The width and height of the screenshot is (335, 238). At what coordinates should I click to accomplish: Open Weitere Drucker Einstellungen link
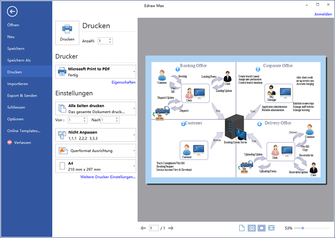tap(108, 177)
